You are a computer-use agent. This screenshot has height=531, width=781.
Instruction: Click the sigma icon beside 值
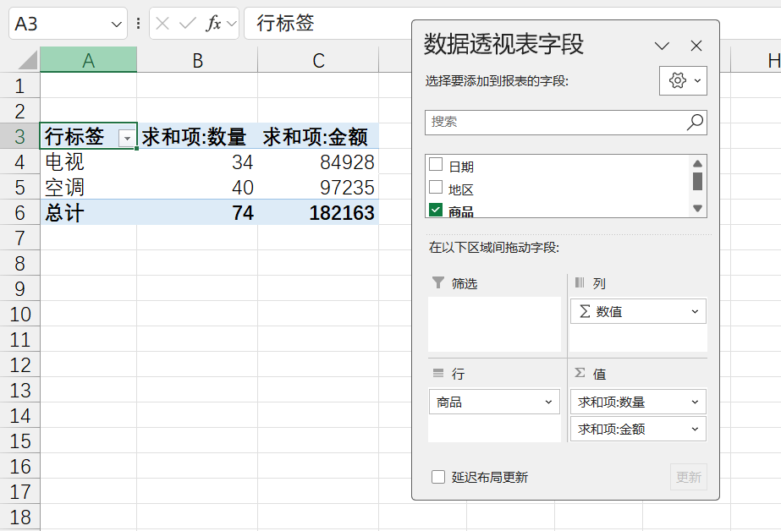pyautogui.click(x=580, y=373)
